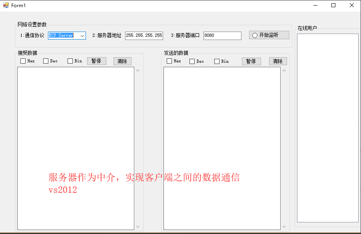Click the 3:服务器端口 label
The width and height of the screenshot is (361, 234).
(x=185, y=36)
